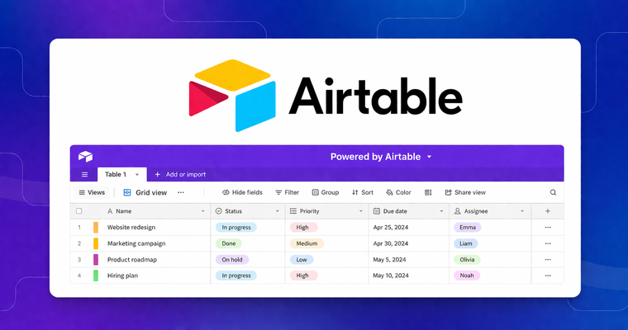Click the Medium priority tag
Screen dimensions: 628x330
(x=307, y=243)
